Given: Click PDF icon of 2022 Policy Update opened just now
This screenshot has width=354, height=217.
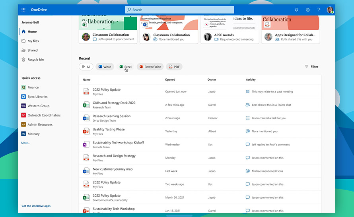Looking at the screenshot, I should tap(86, 91).
